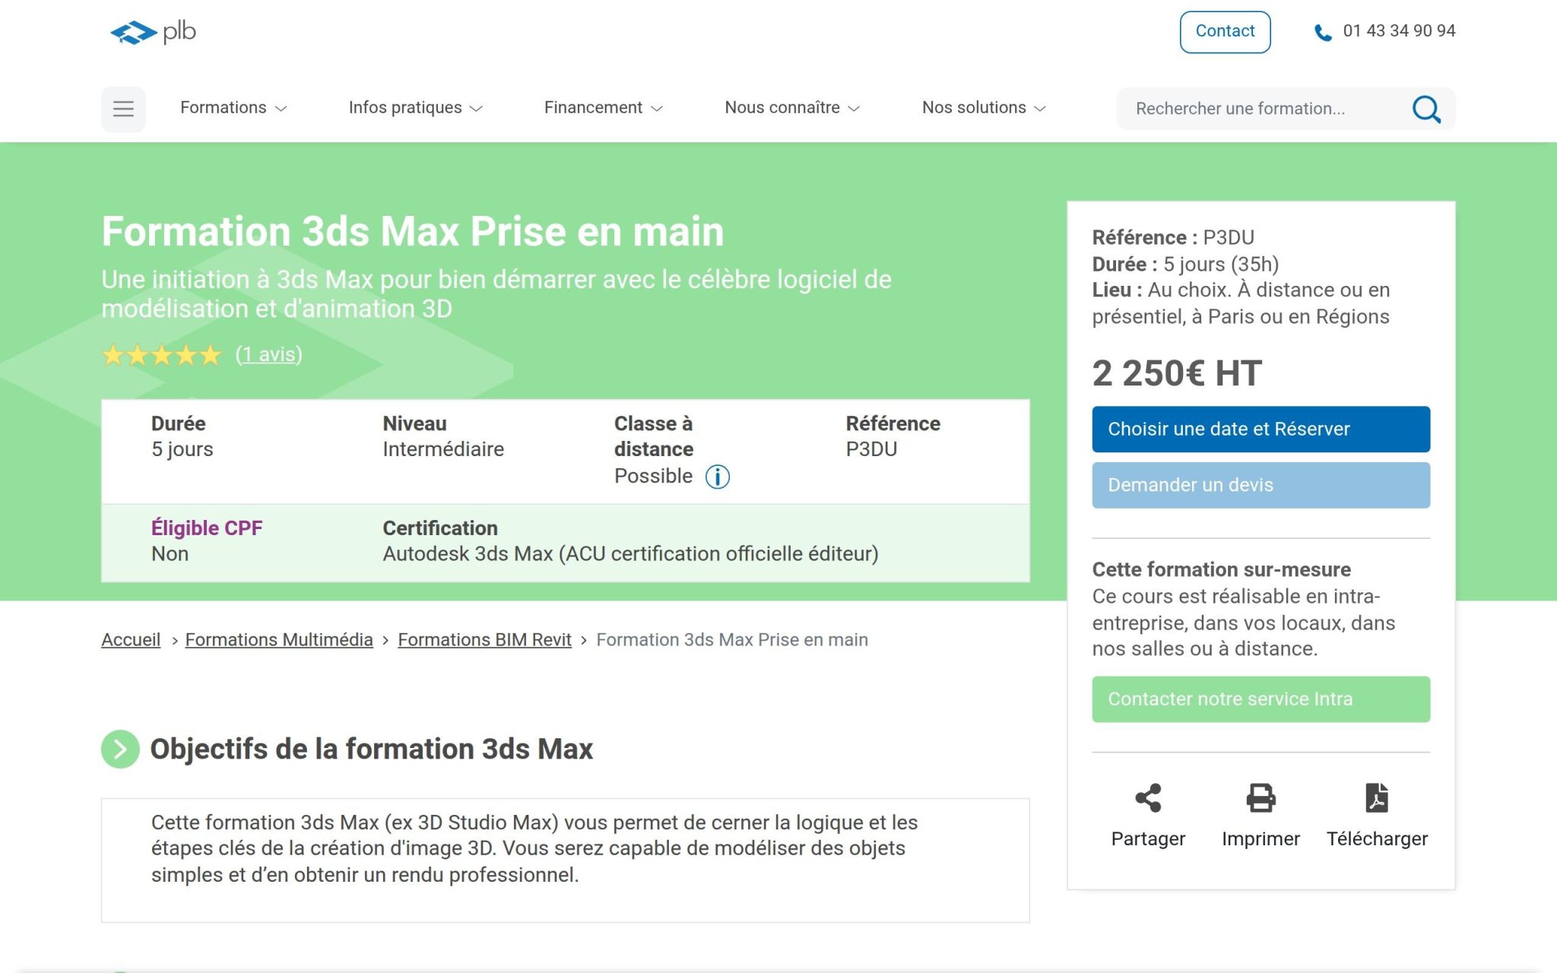
Task: Click the search magnifier icon
Action: [x=1426, y=109]
